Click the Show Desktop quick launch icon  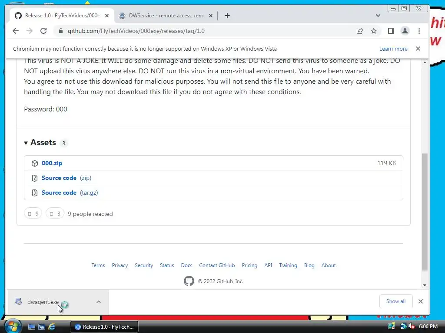[31, 327]
